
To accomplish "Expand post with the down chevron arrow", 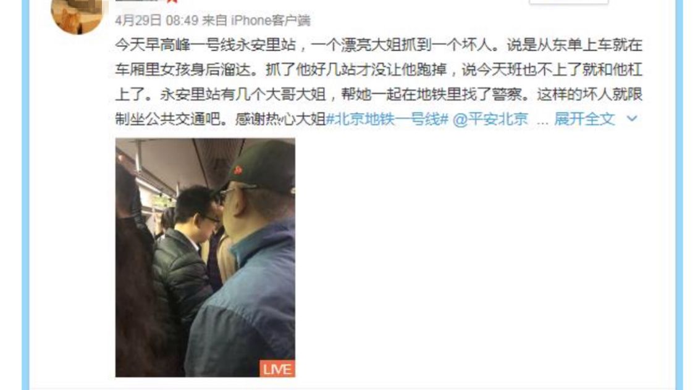I will point(632,118).
